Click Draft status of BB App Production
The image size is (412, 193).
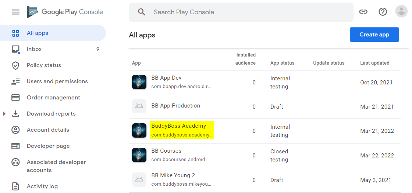click(277, 107)
